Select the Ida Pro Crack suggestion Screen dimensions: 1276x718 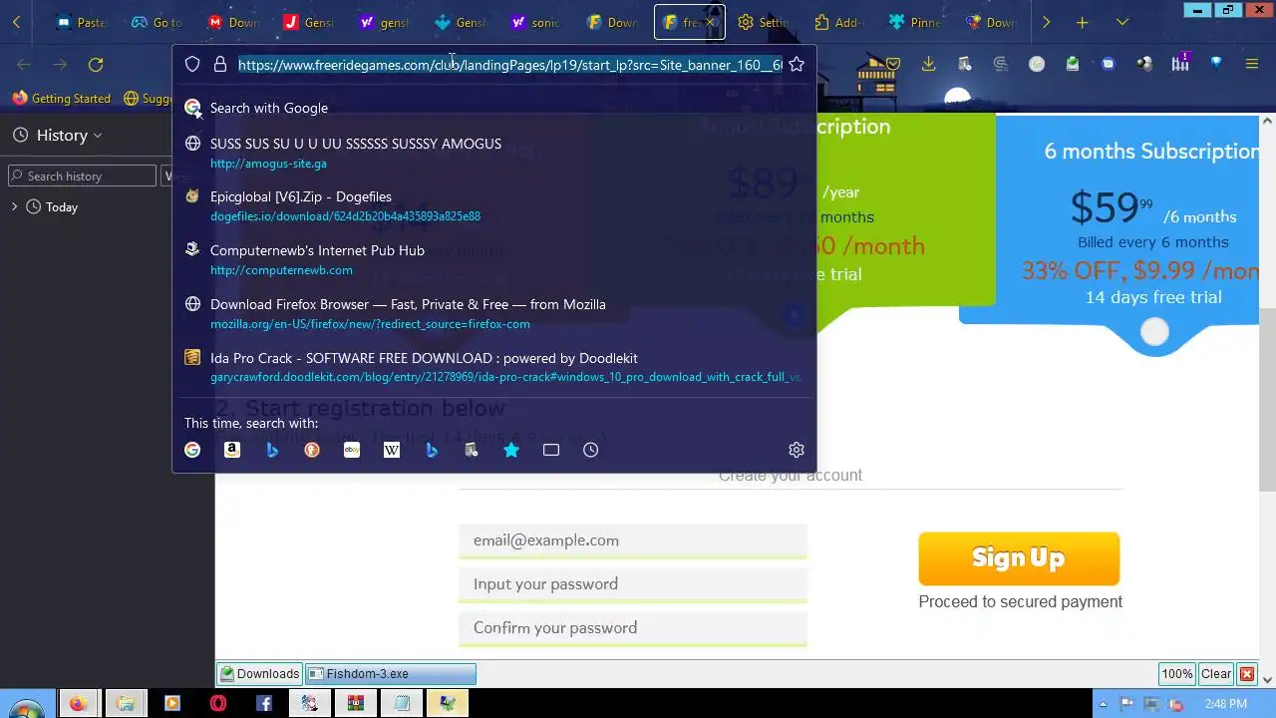[494, 367]
